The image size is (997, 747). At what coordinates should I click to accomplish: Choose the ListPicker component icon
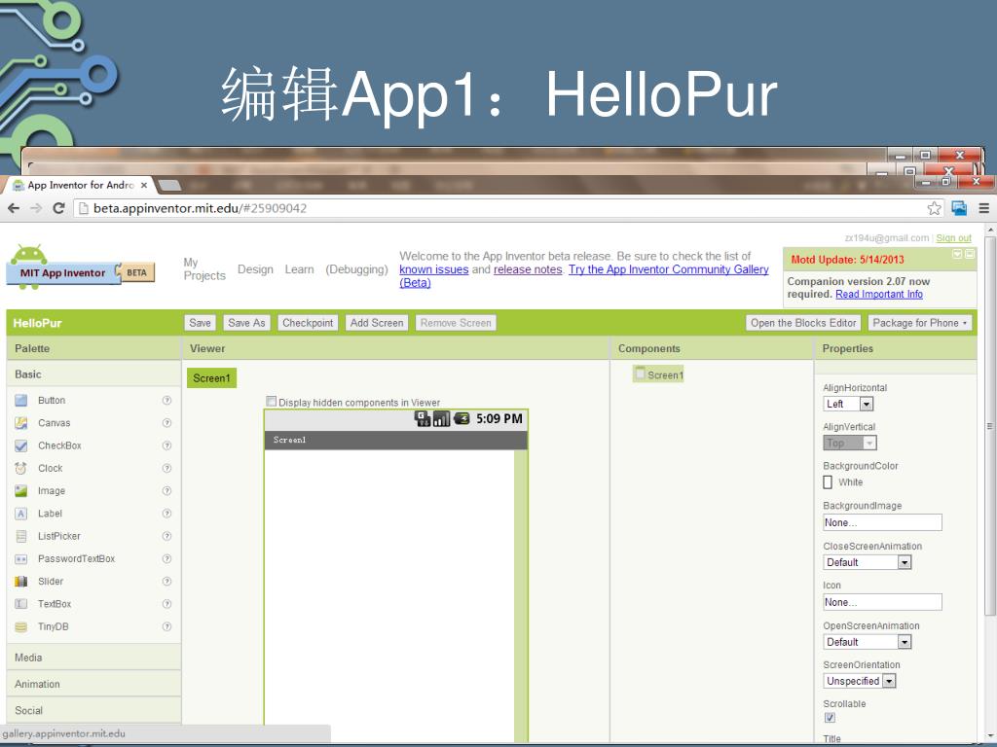(x=21, y=536)
